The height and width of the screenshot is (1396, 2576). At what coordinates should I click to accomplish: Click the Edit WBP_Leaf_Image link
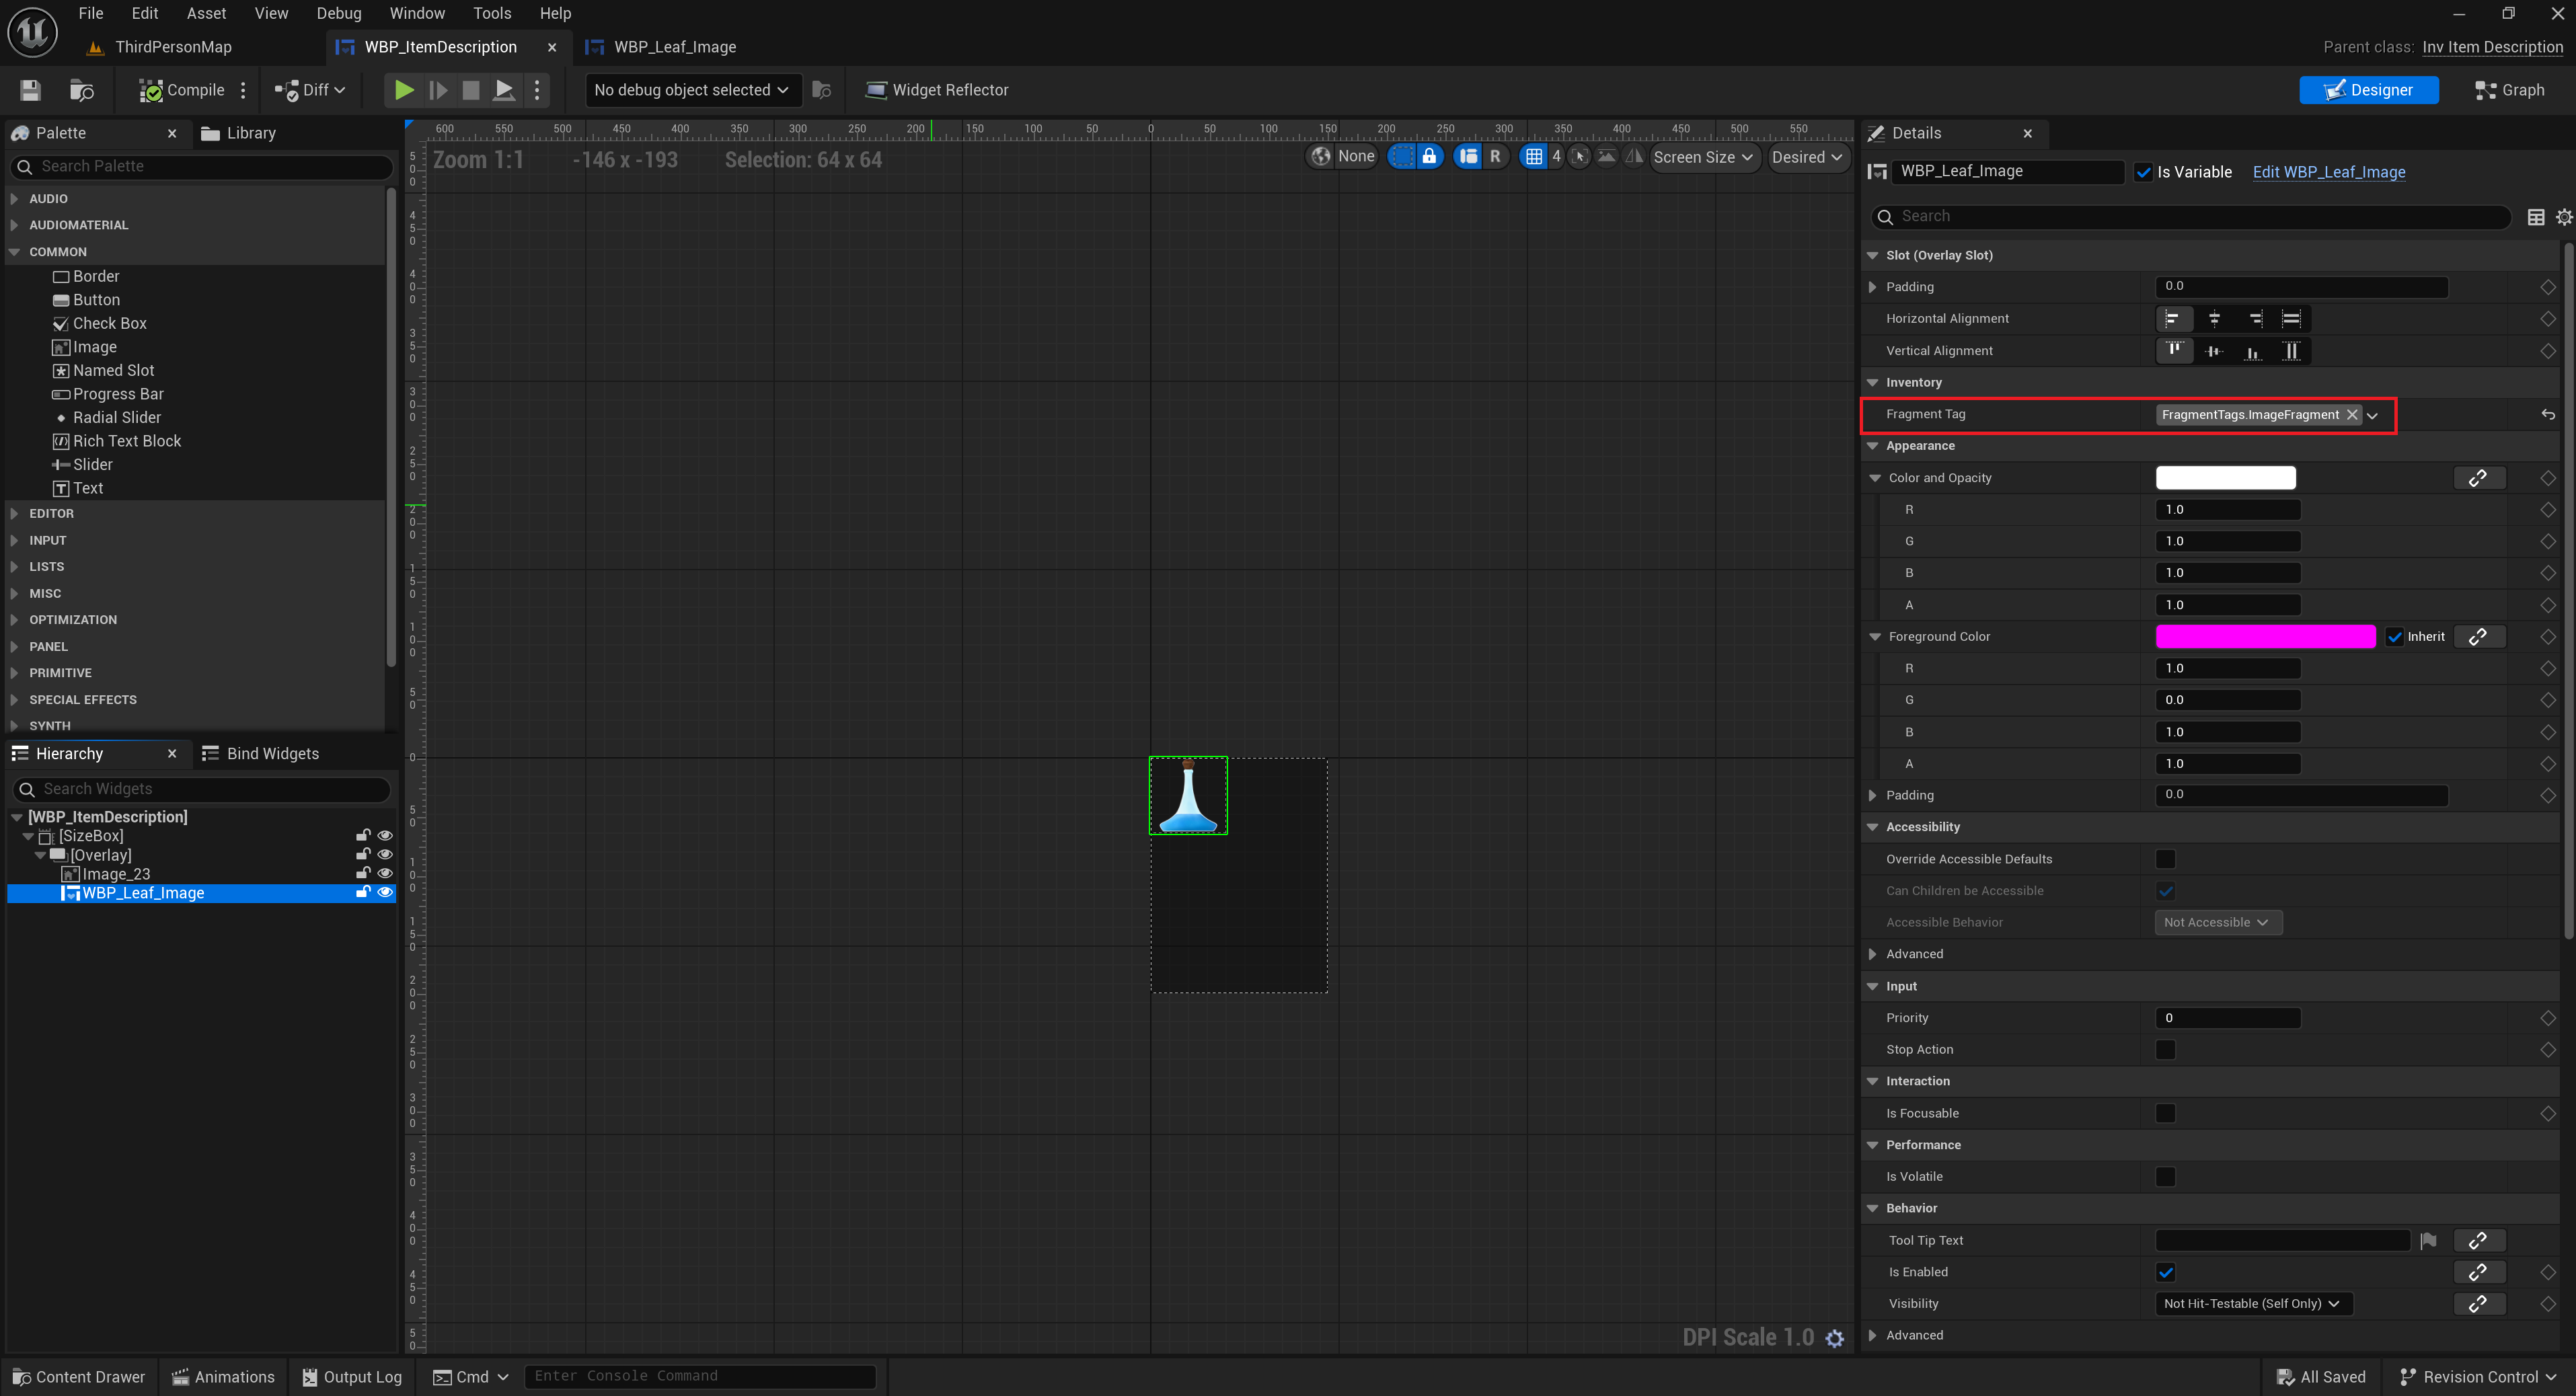(2328, 172)
